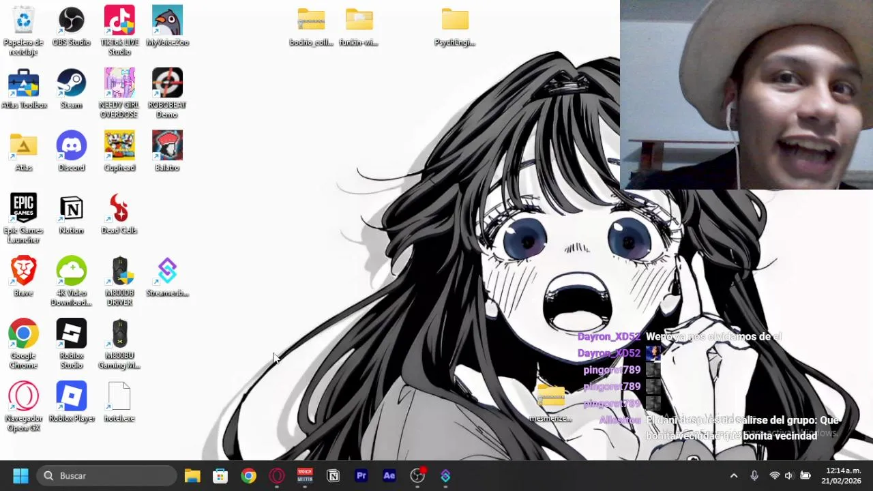Select the Cuphead game icon
Screen dimensions: 873x491
click(x=119, y=151)
